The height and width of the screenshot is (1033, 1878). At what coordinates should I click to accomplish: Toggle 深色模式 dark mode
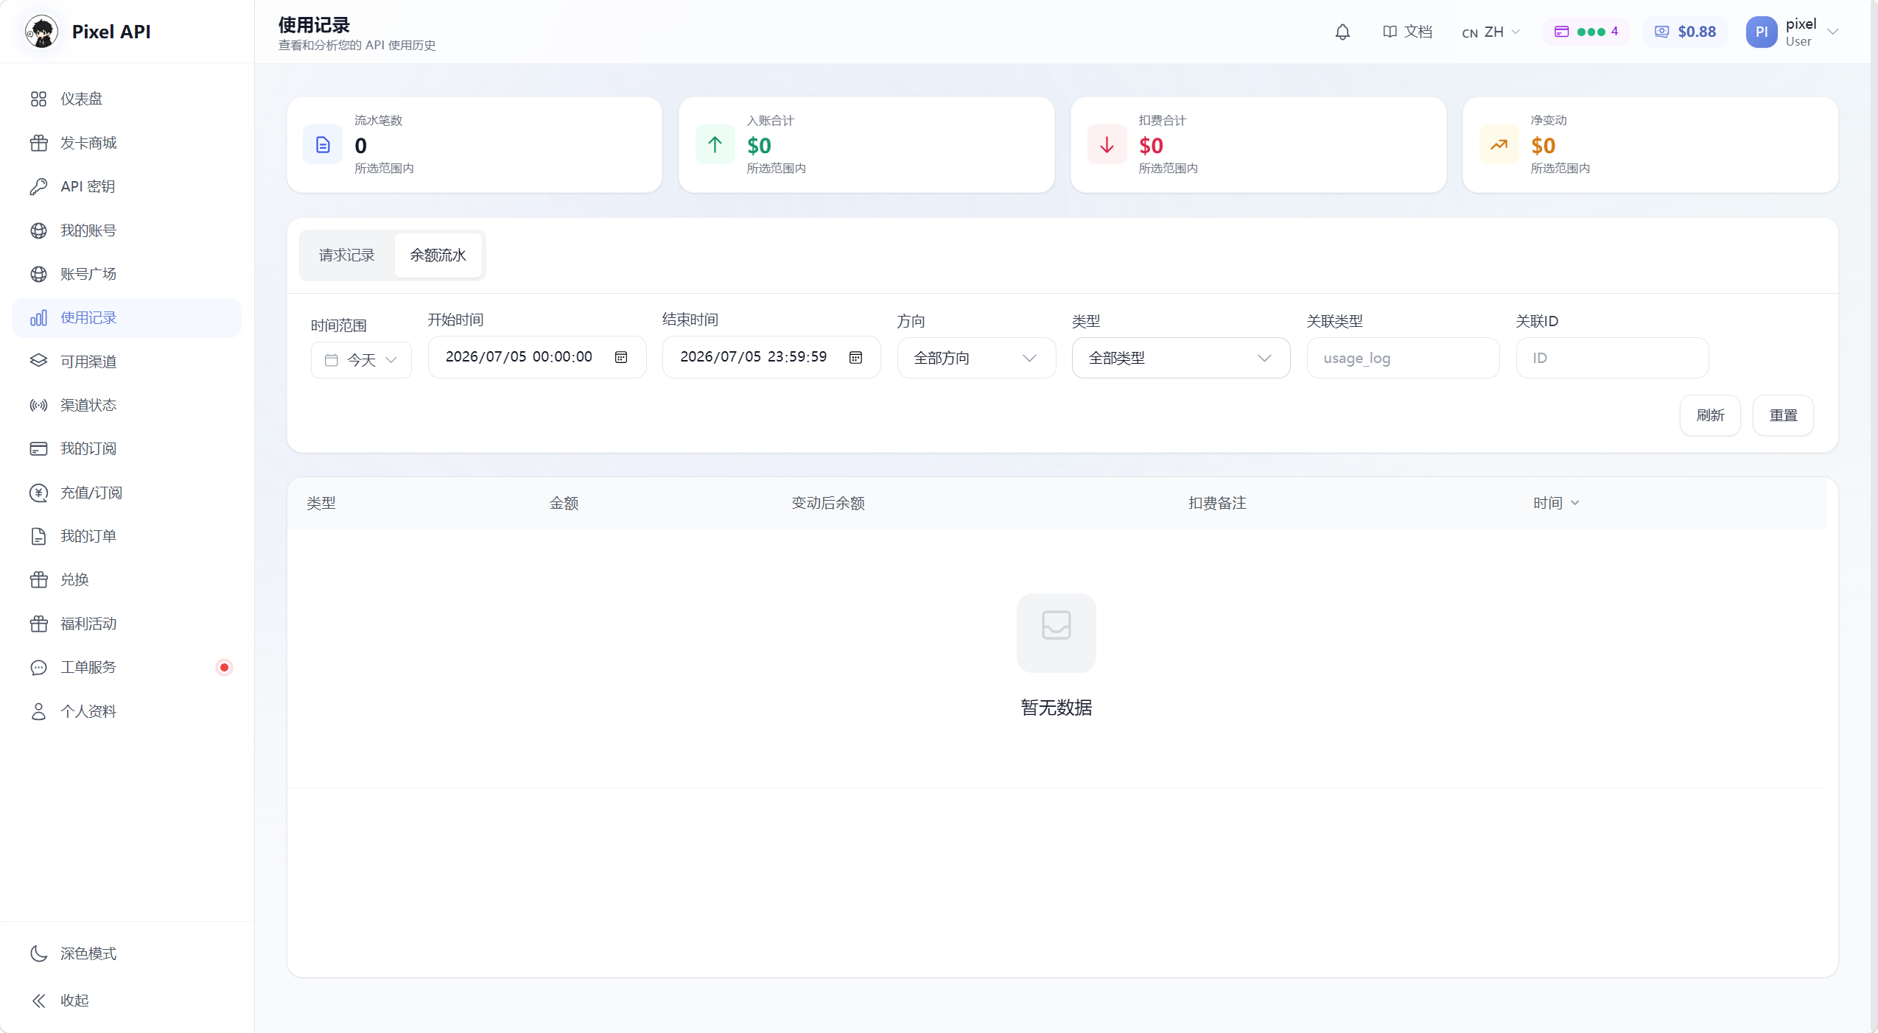127,953
